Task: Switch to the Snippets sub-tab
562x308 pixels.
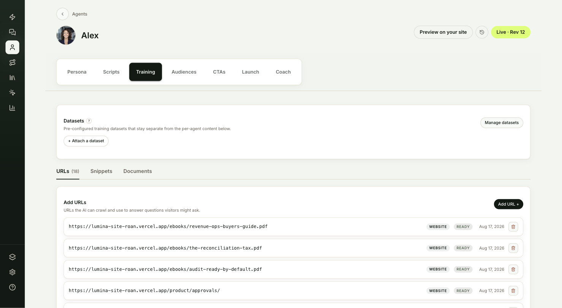Action: click(101, 171)
